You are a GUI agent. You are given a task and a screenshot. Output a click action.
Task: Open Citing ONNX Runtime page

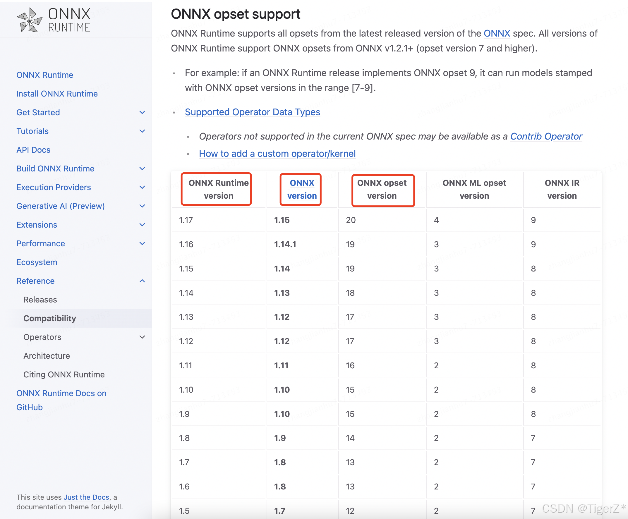point(64,374)
